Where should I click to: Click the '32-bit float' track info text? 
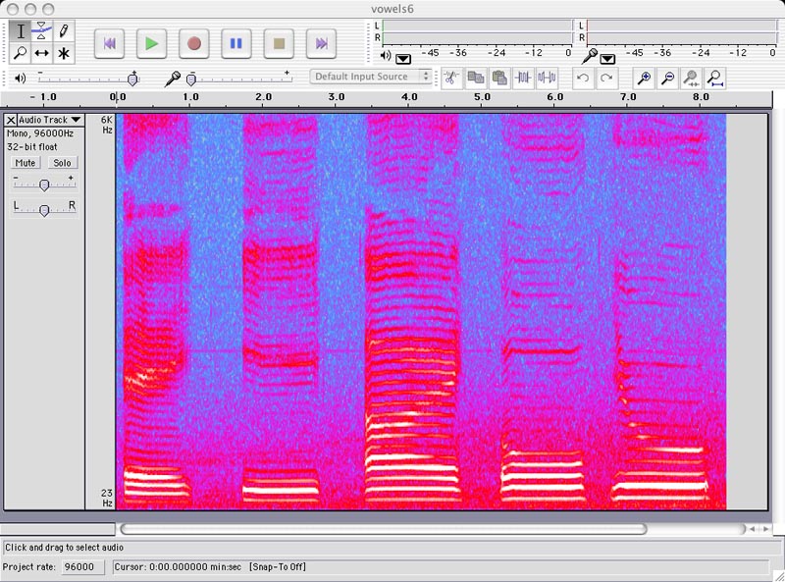pos(32,147)
